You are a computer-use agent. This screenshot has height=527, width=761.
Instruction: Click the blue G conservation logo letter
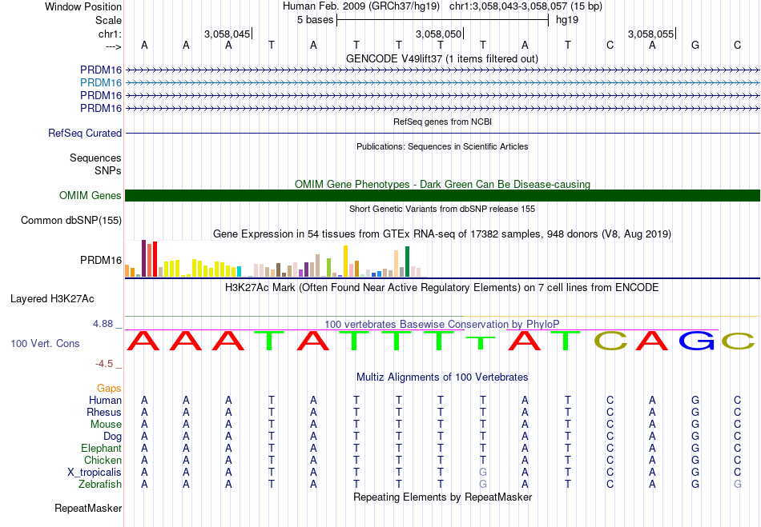696,341
